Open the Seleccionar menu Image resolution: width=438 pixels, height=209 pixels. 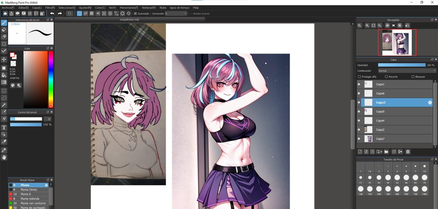[67, 7]
